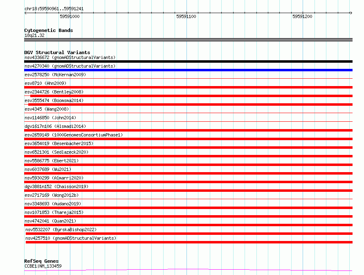The width and height of the screenshot is (364, 275).
Task: Click the 59591100 ruler position label
Action: (x=186, y=16)
